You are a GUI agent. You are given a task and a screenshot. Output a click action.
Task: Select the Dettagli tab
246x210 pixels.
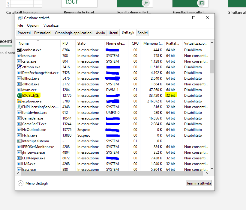128,32
